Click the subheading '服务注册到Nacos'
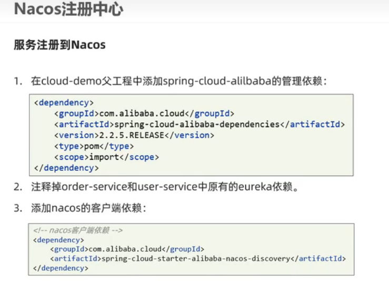 tap(59, 45)
